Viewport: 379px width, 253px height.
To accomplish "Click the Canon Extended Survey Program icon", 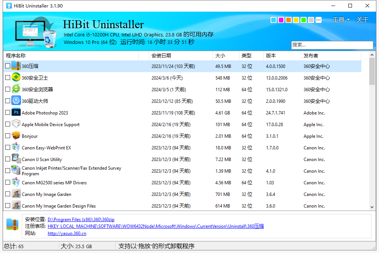I will pos(16,170).
